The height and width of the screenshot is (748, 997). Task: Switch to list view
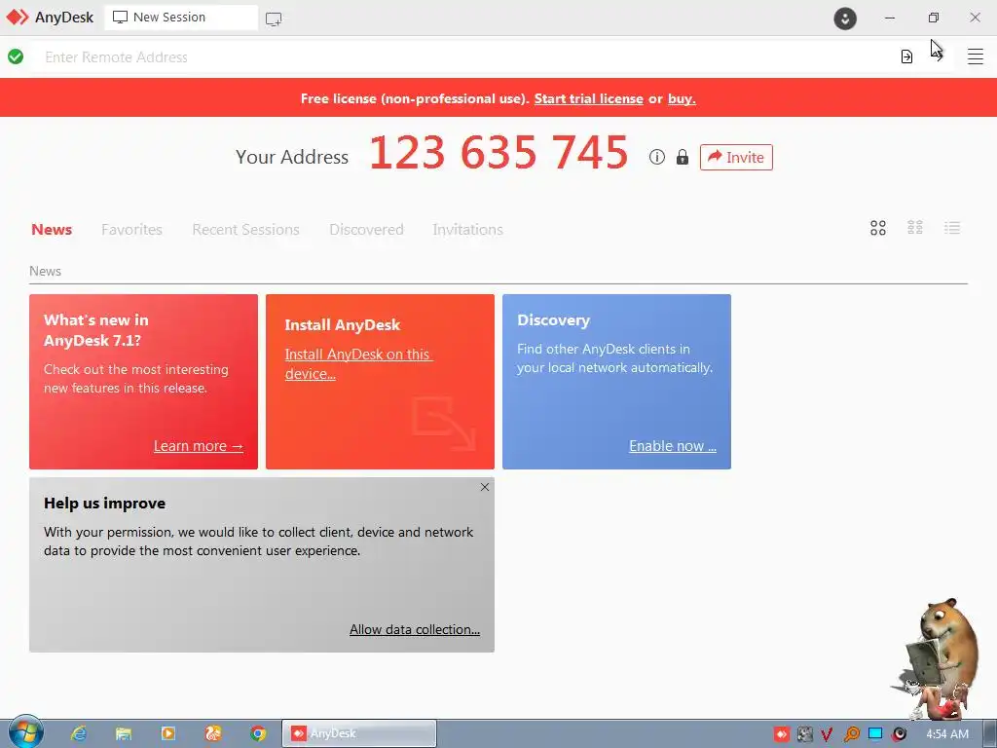point(952,228)
